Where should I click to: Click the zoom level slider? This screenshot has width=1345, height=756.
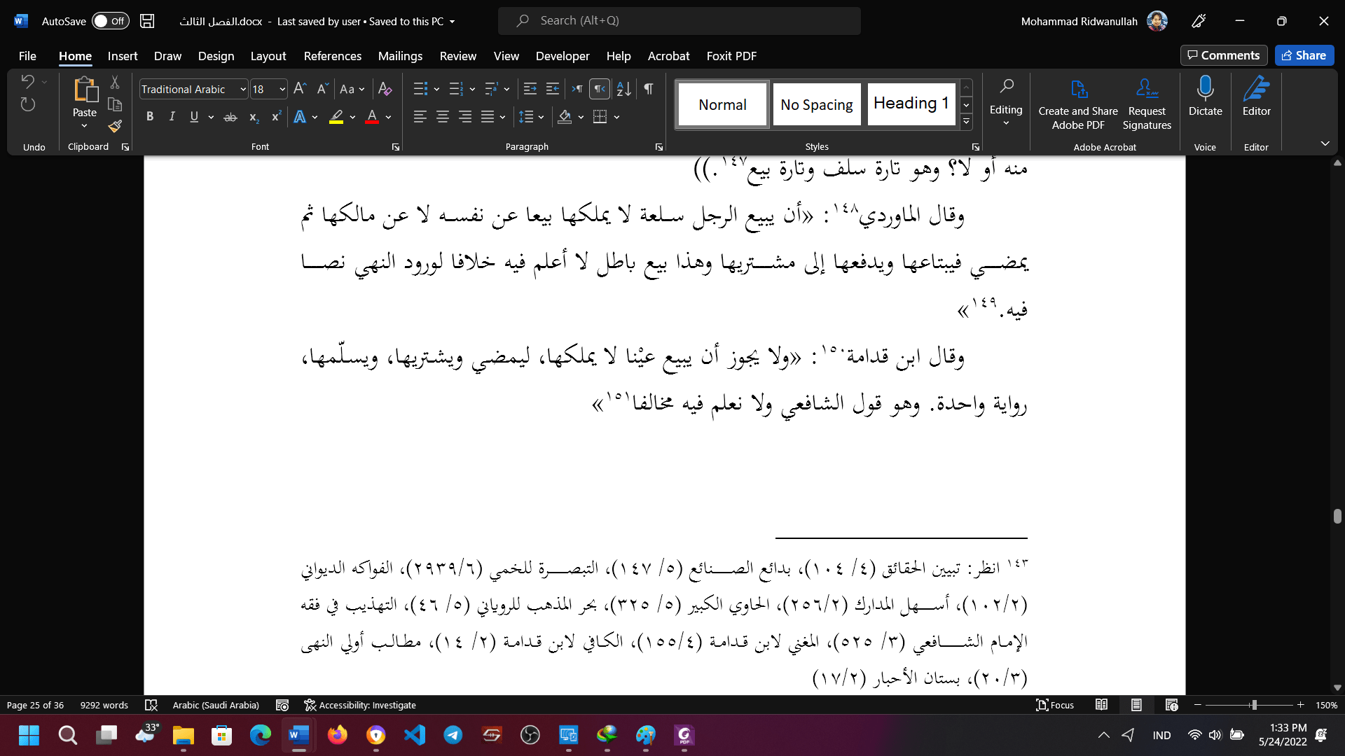click(1253, 705)
